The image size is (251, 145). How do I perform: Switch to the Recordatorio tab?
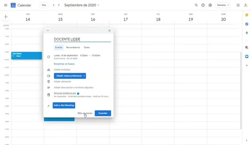[x=73, y=47]
